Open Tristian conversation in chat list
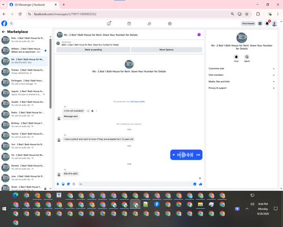The image size is (283, 227). (24, 72)
